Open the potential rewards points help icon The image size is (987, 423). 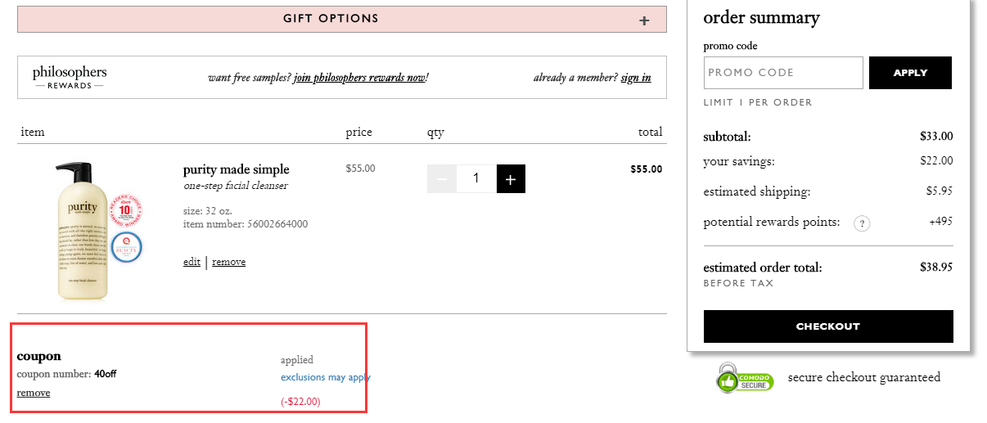[861, 223]
